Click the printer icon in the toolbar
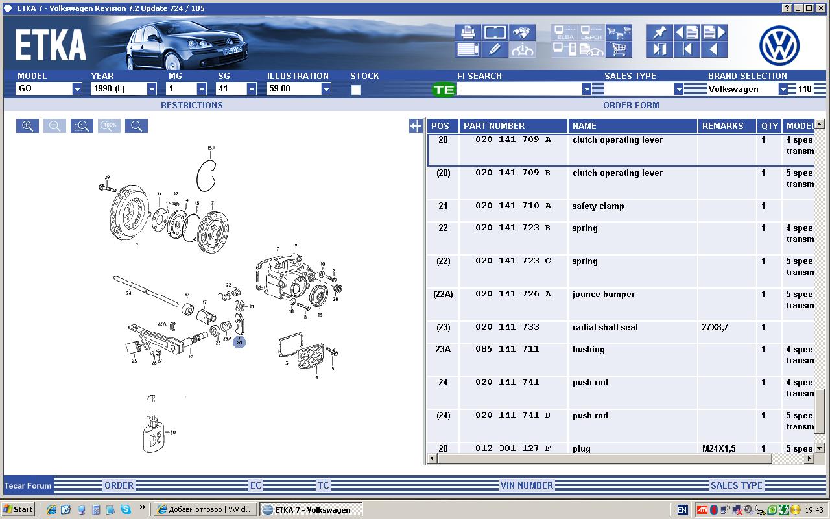Image resolution: width=830 pixels, height=519 pixels. point(467,32)
